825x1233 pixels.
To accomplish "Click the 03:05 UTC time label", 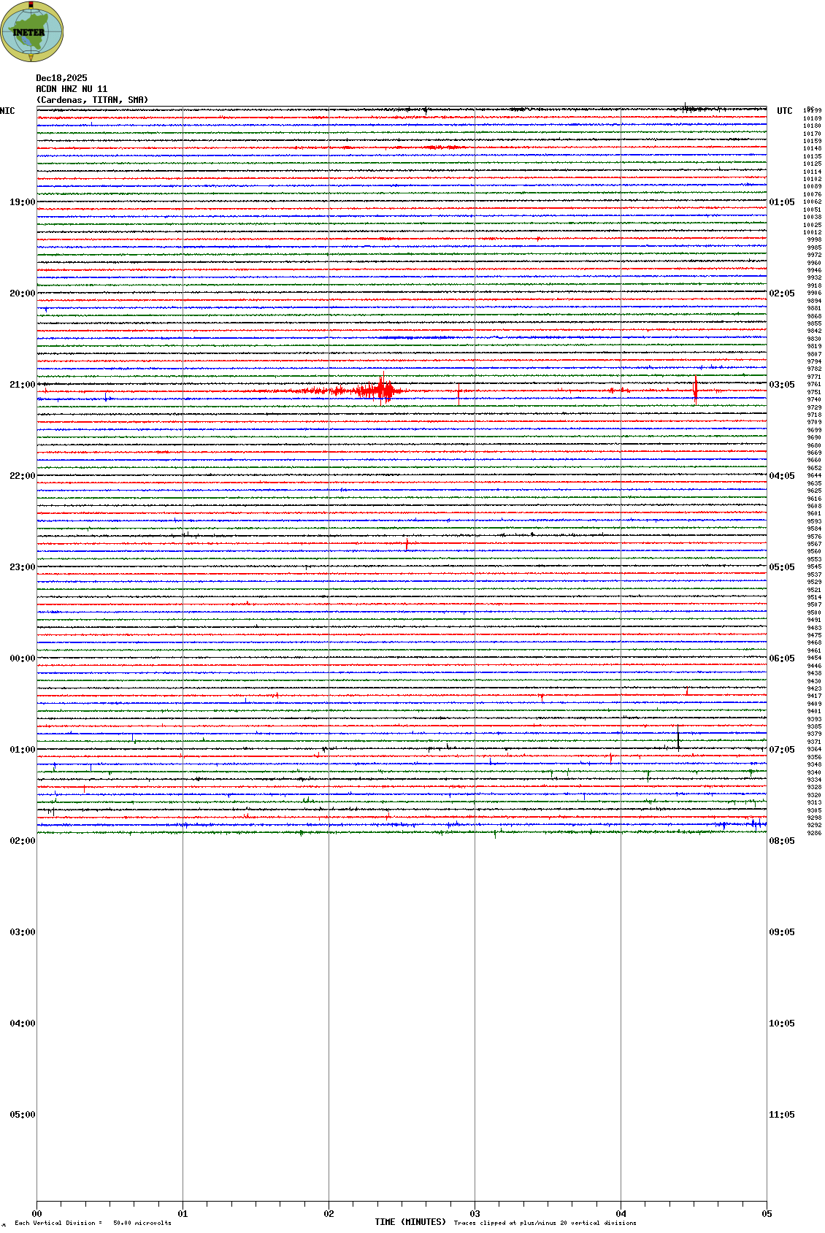I will click(781, 385).
